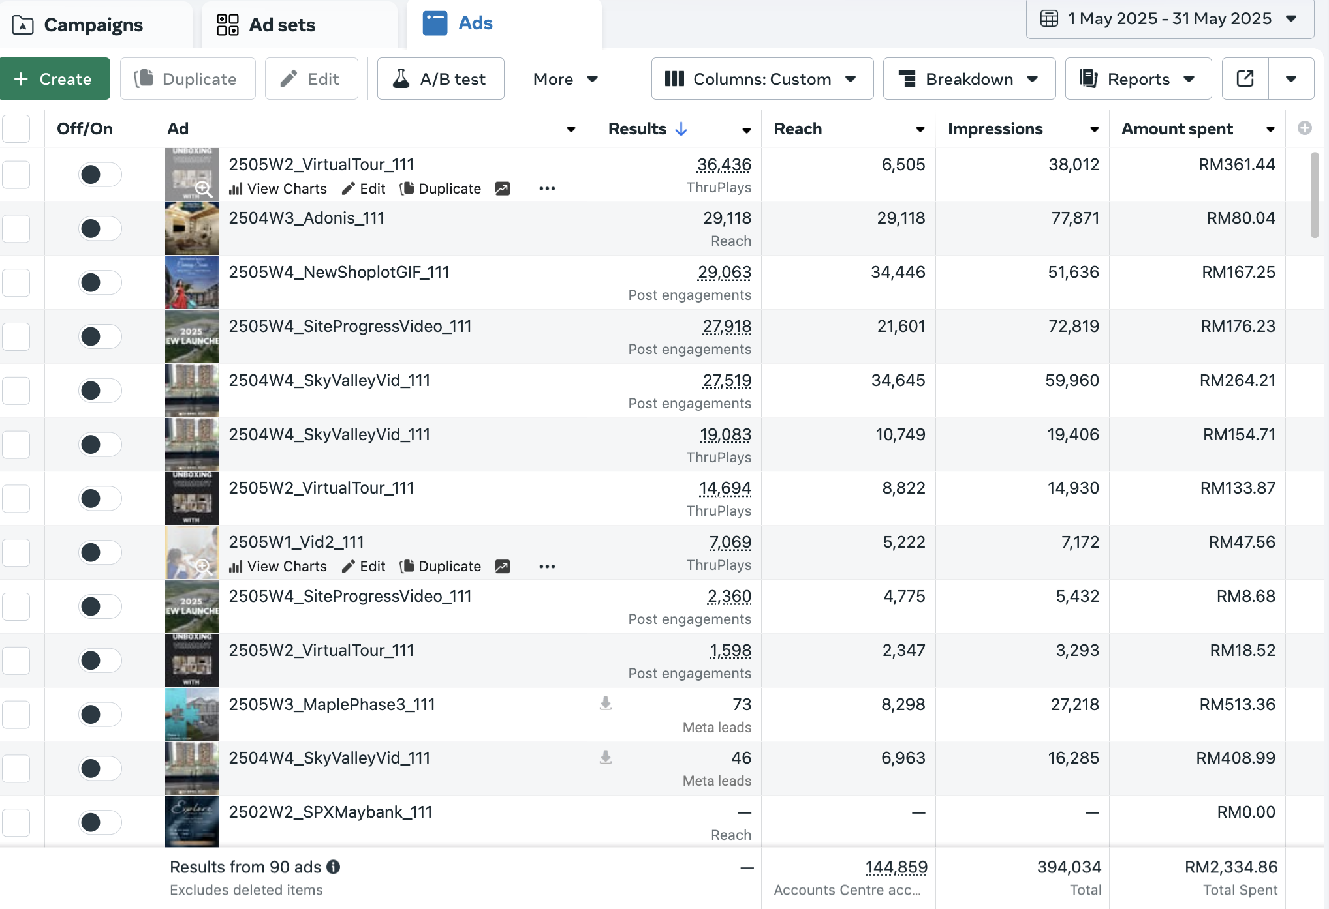Click the 144,859 total reach link
The height and width of the screenshot is (909, 1329).
pyautogui.click(x=896, y=867)
